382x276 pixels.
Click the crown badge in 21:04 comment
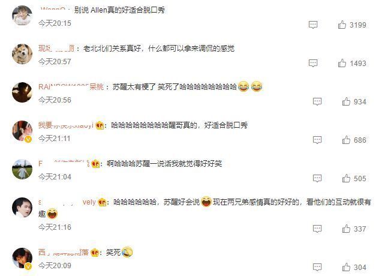pyautogui.click(x=96, y=164)
